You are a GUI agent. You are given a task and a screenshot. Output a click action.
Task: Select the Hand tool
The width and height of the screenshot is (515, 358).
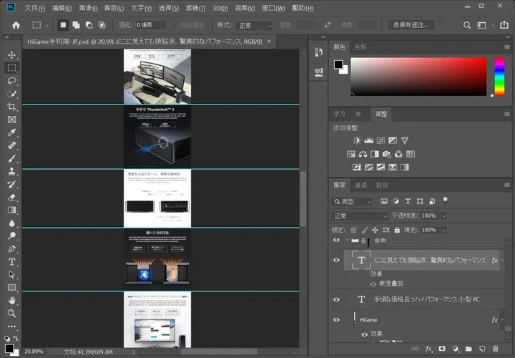(11, 301)
